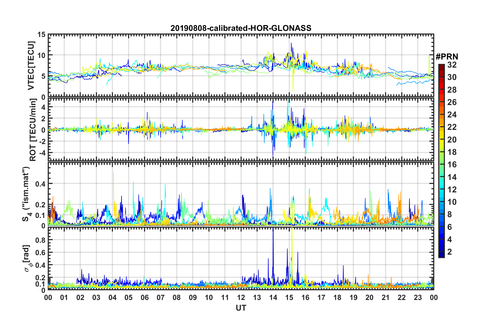
Task: Click UT axis hour label 23
Action: pyautogui.click(x=418, y=297)
